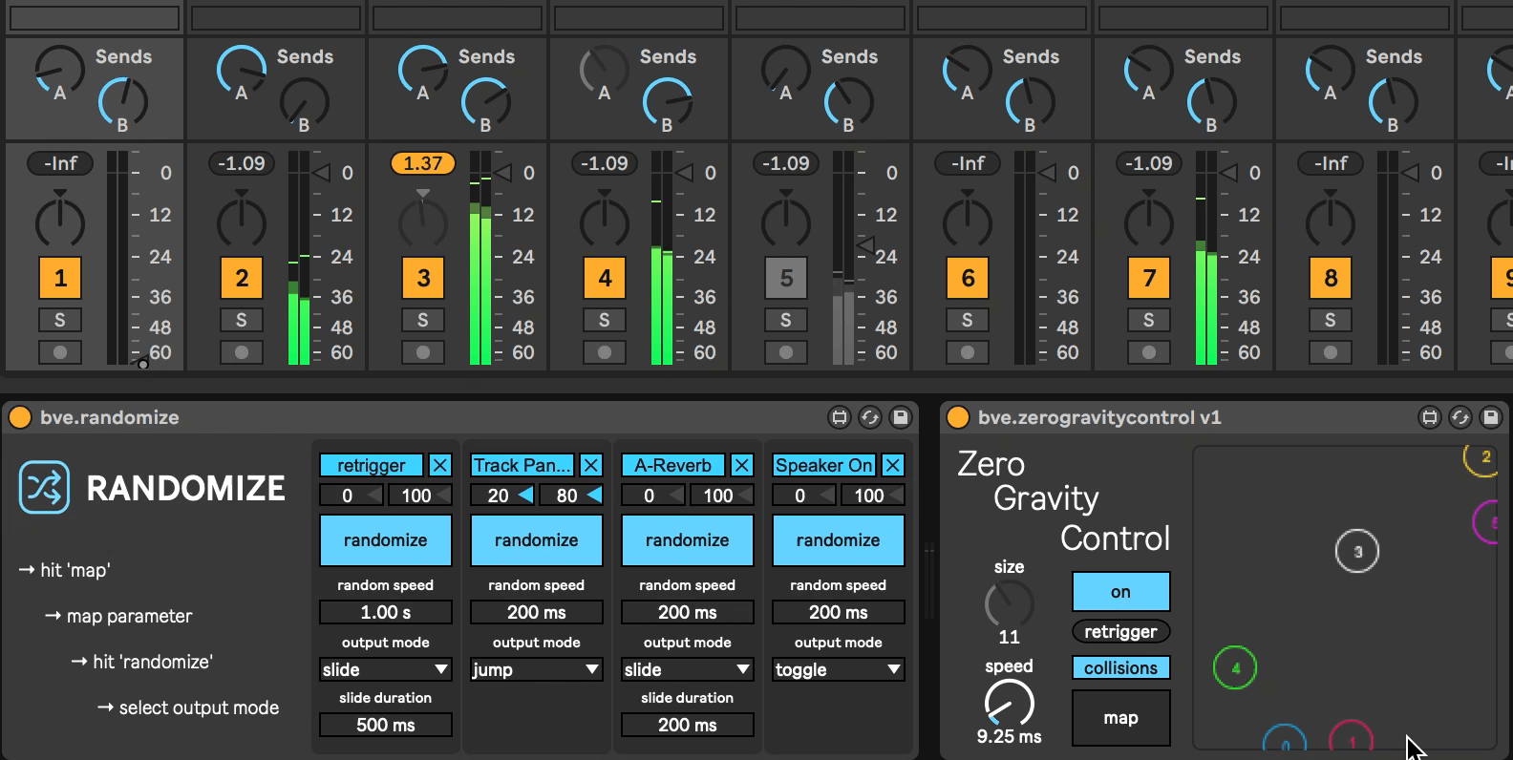This screenshot has width=1513, height=760.
Task: Unmap the A-Reverb parameter using its X
Action: click(741, 465)
